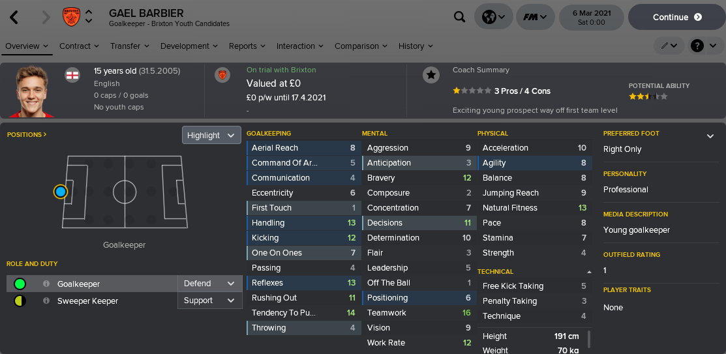Click the pencil edit icon

point(665,46)
